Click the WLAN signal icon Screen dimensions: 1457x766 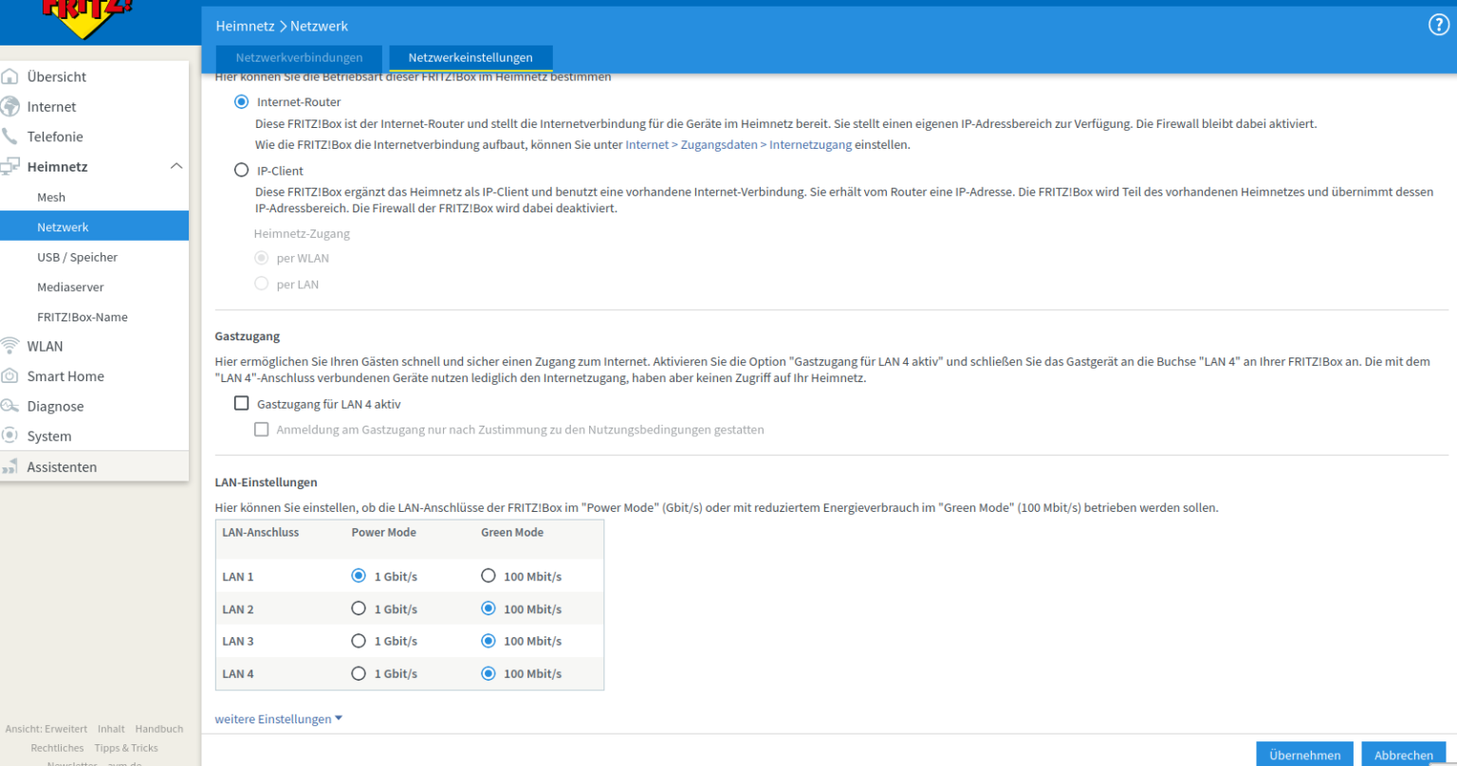pos(9,346)
